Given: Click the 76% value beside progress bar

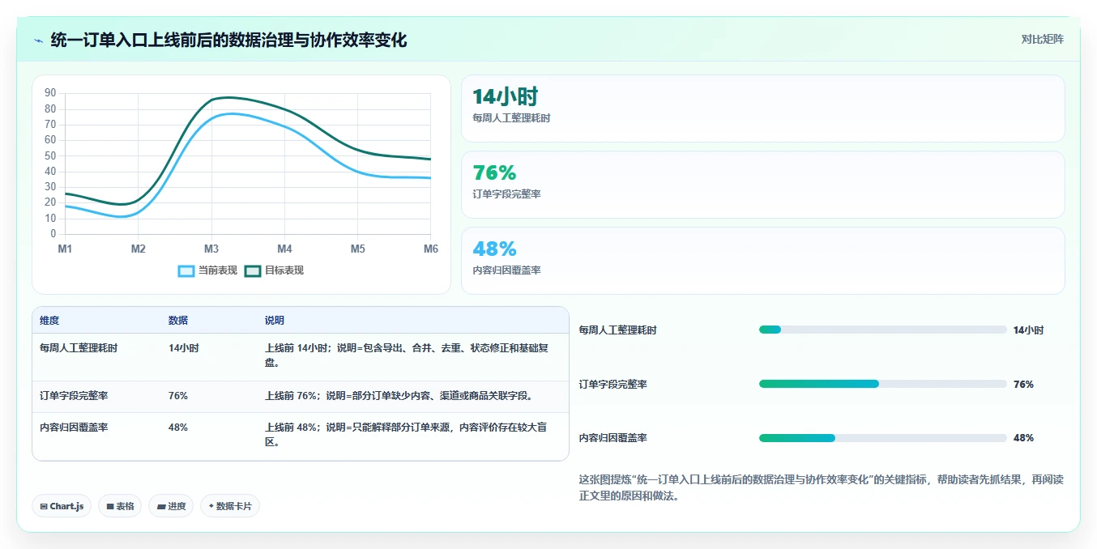Looking at the screenshot, I should [1023, 385].
